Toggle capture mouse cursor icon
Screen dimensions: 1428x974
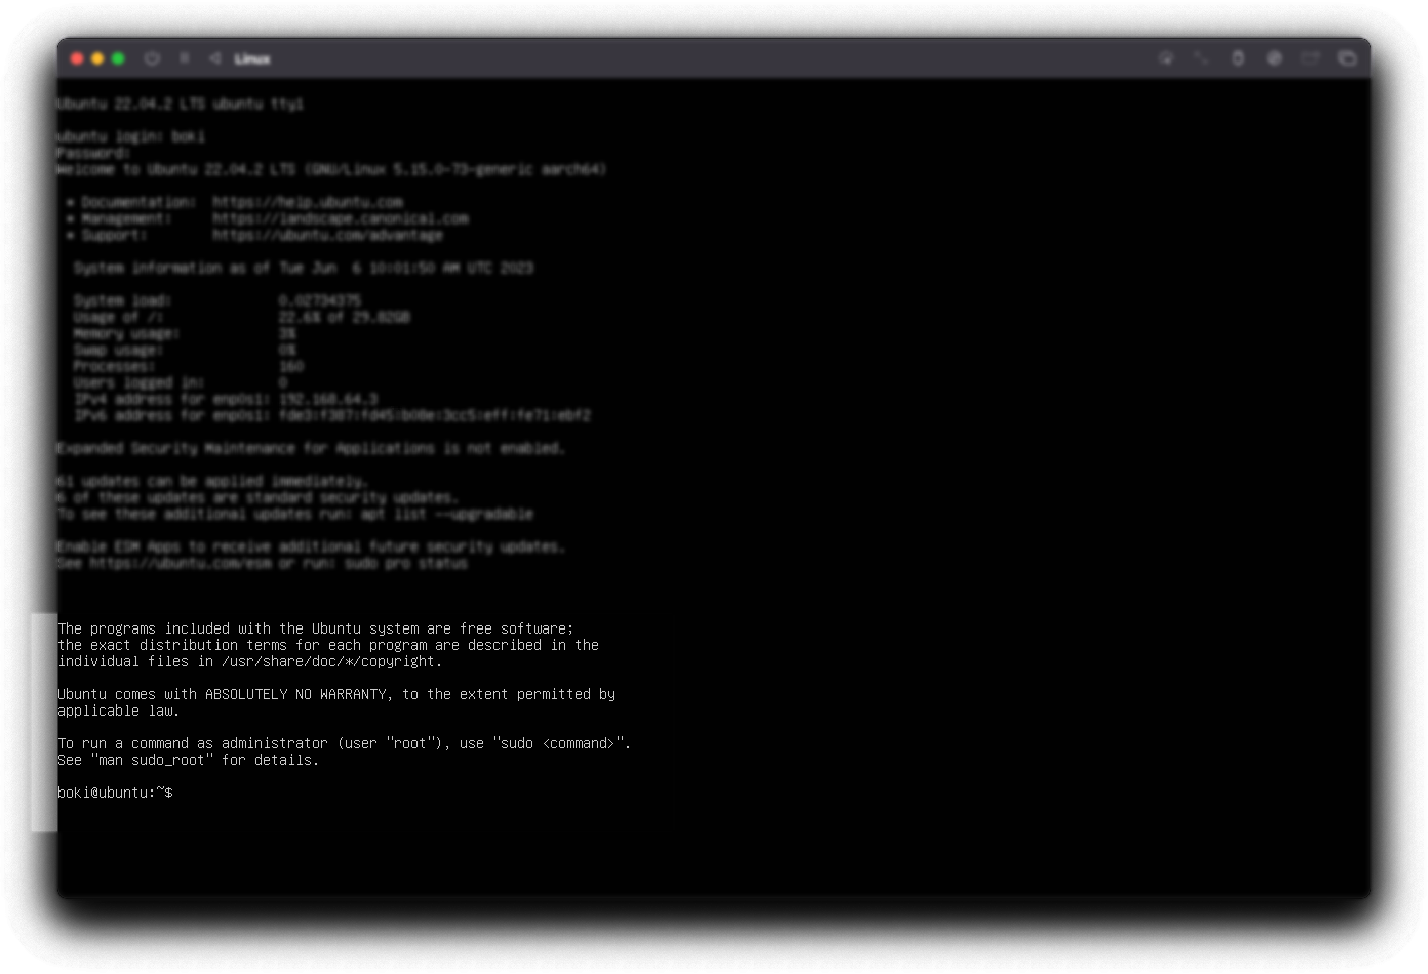[1165, 59]
